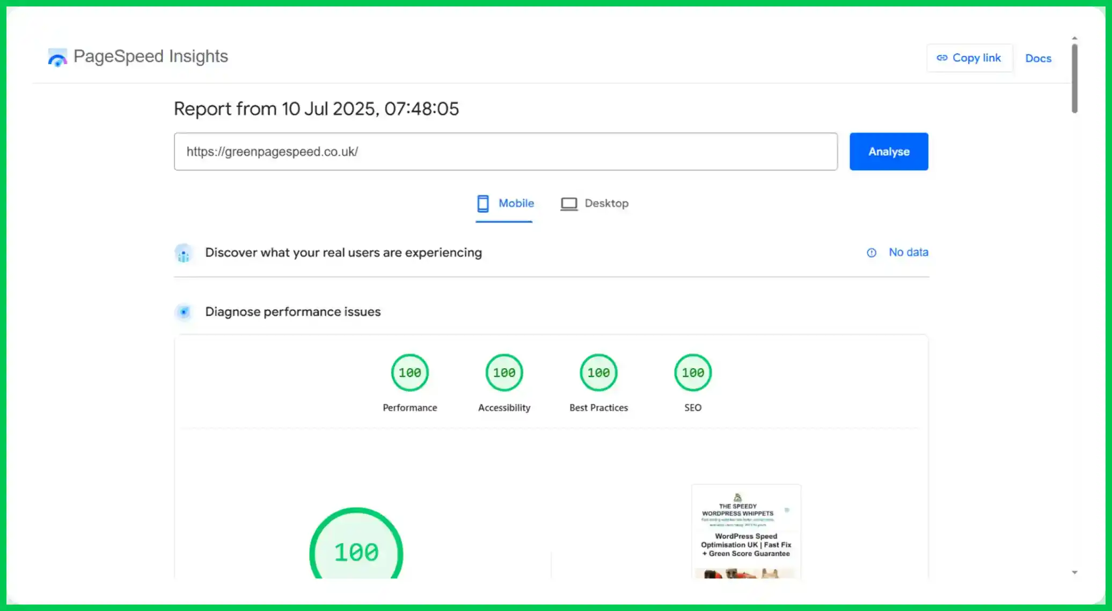This screenshot has height=611, width=1112.
Task: Click the scrollbar down arrow
Action: click(x=1074, y=572)
